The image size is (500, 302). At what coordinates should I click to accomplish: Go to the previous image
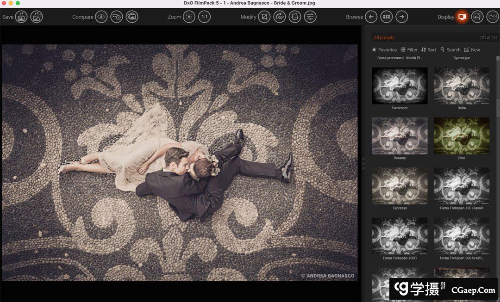click(x=371, y=17)
